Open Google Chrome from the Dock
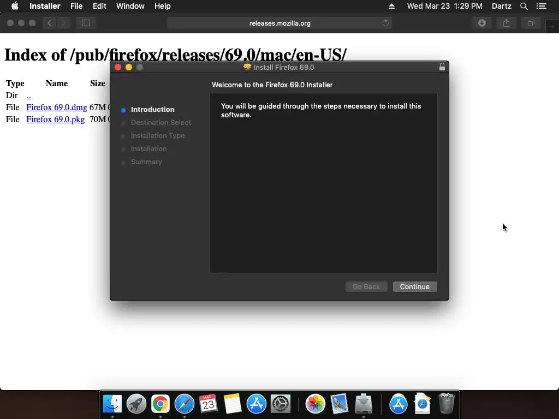559x419 pixels. click(160, 404)
